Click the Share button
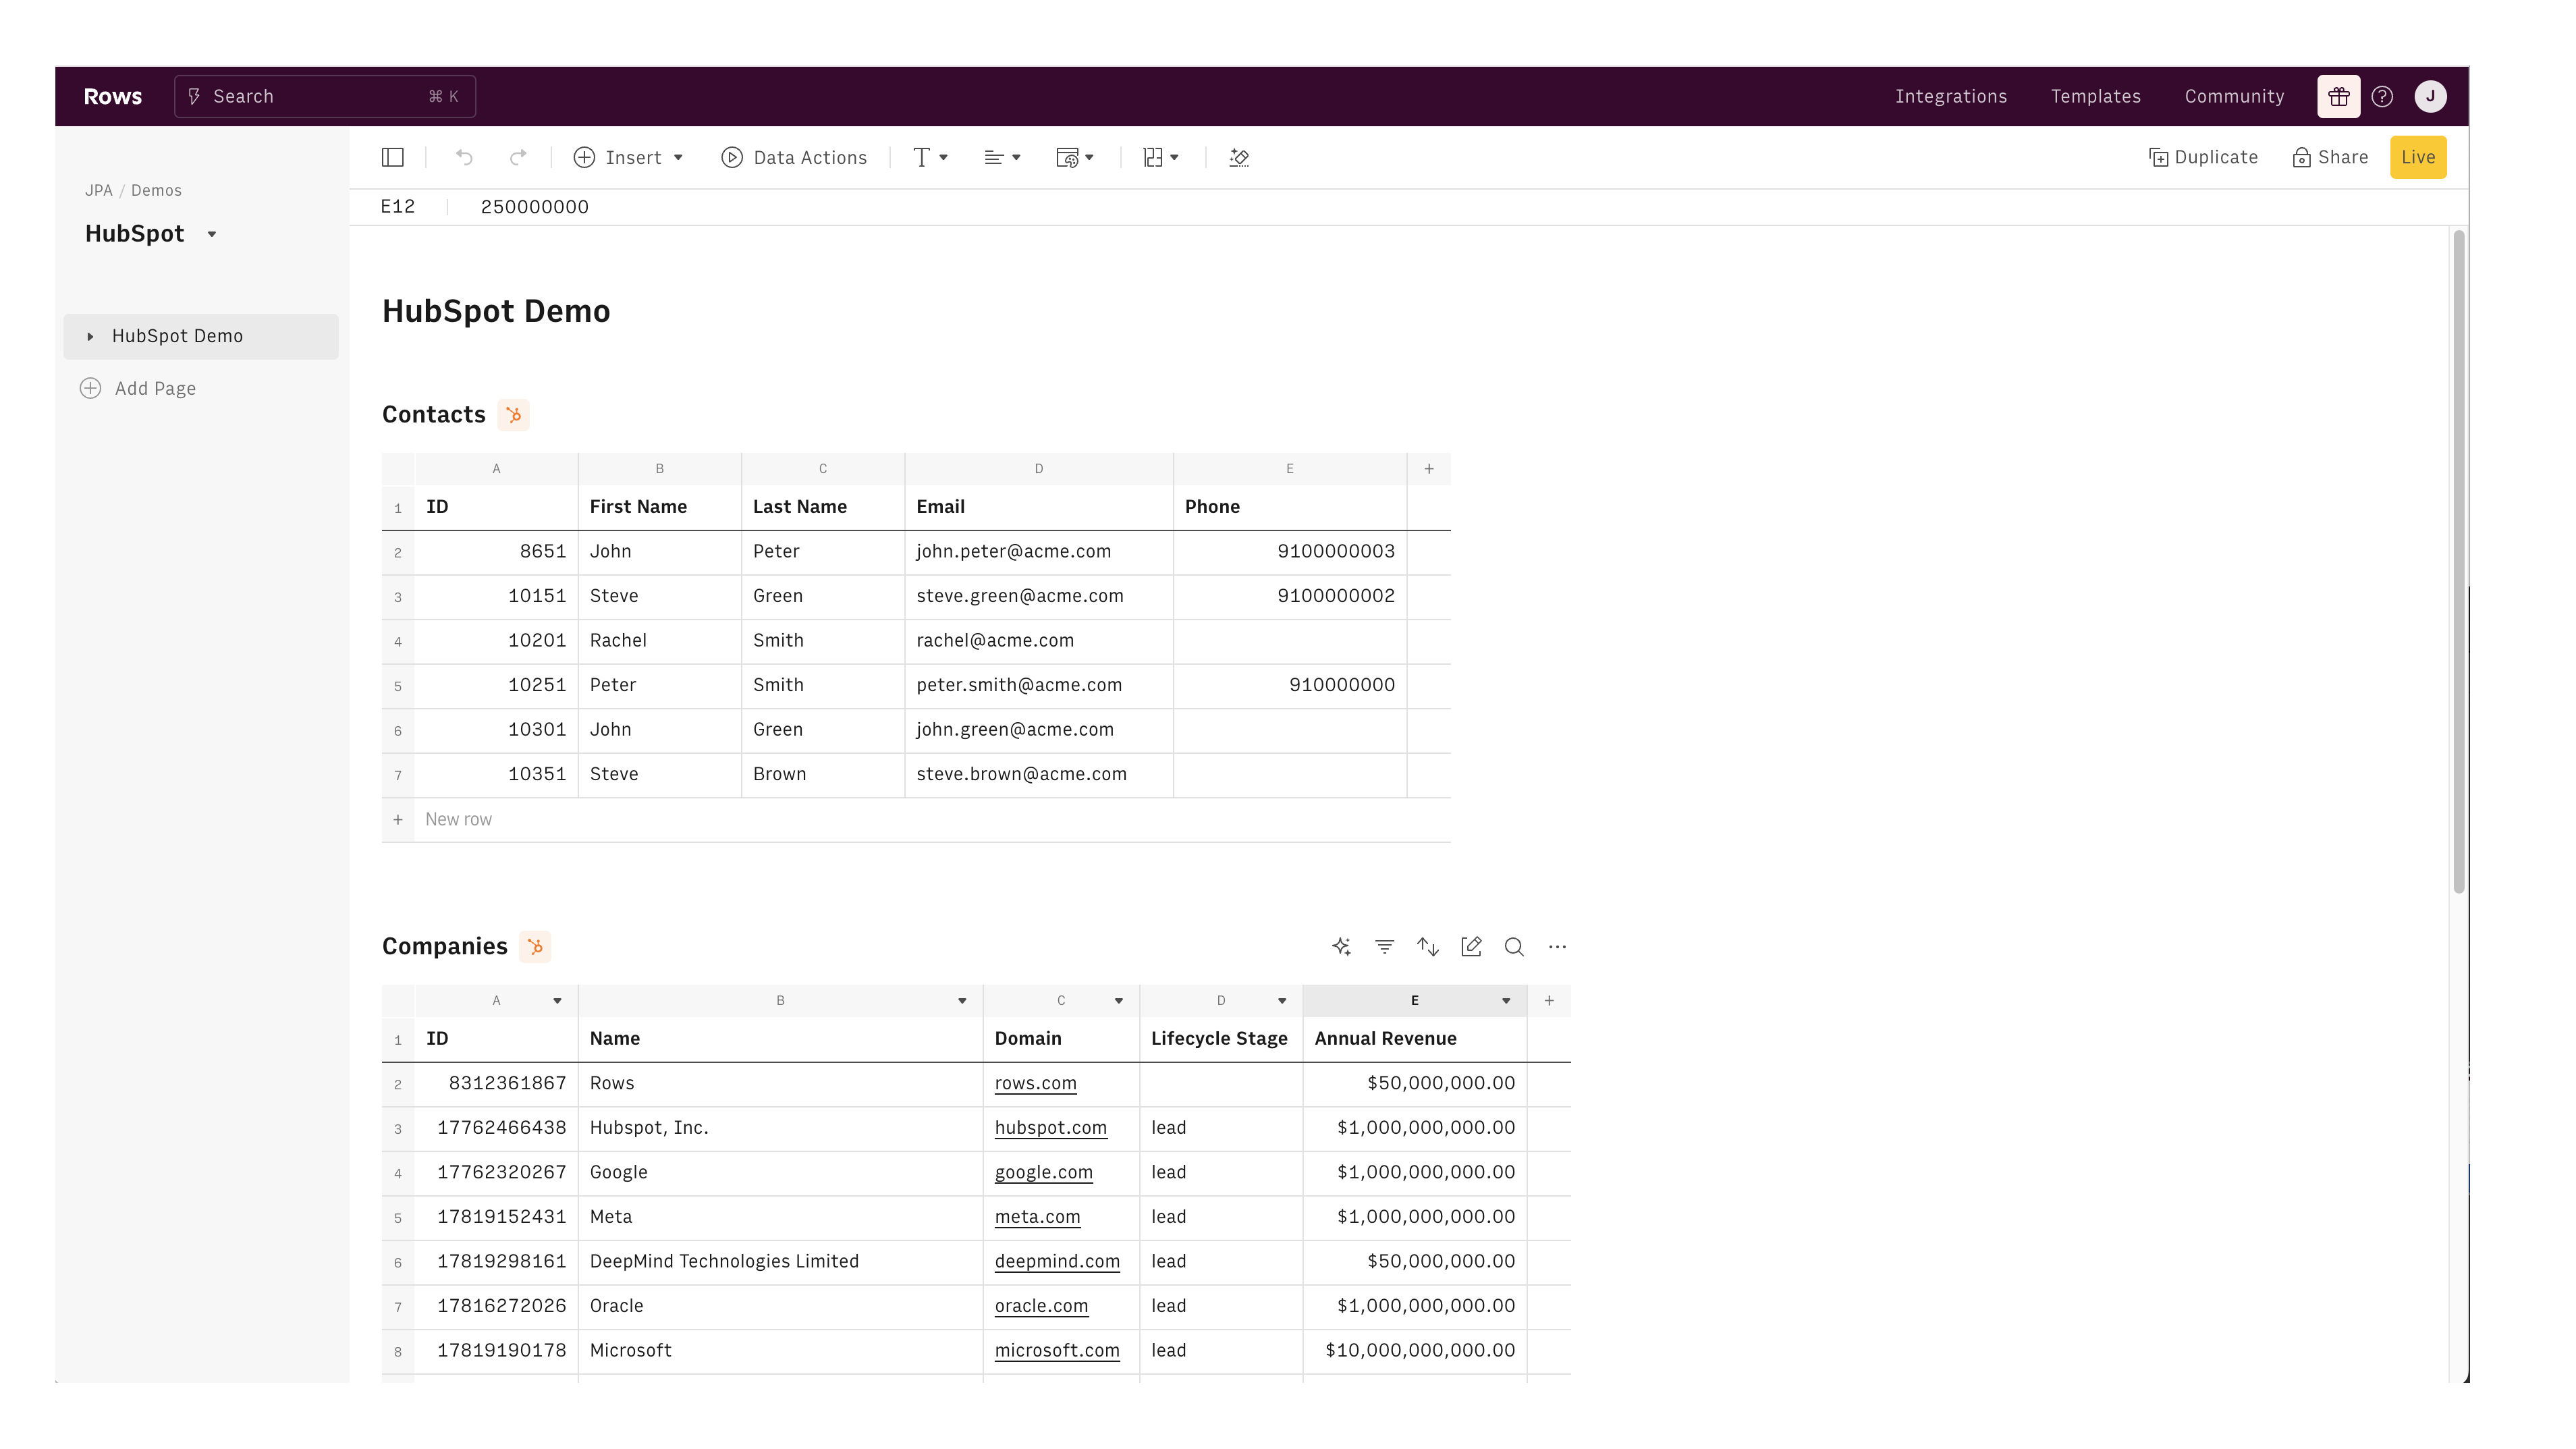Image resolution: width=2576 pixels, height=1449 pixels. pyautogui.click(x=2330, y=157)
